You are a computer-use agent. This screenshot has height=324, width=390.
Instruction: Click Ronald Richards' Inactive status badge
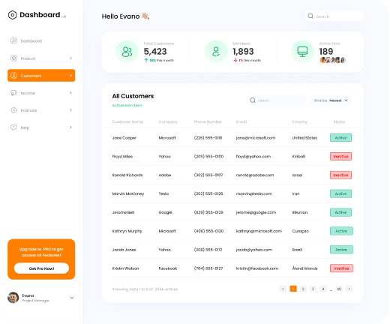340,175
